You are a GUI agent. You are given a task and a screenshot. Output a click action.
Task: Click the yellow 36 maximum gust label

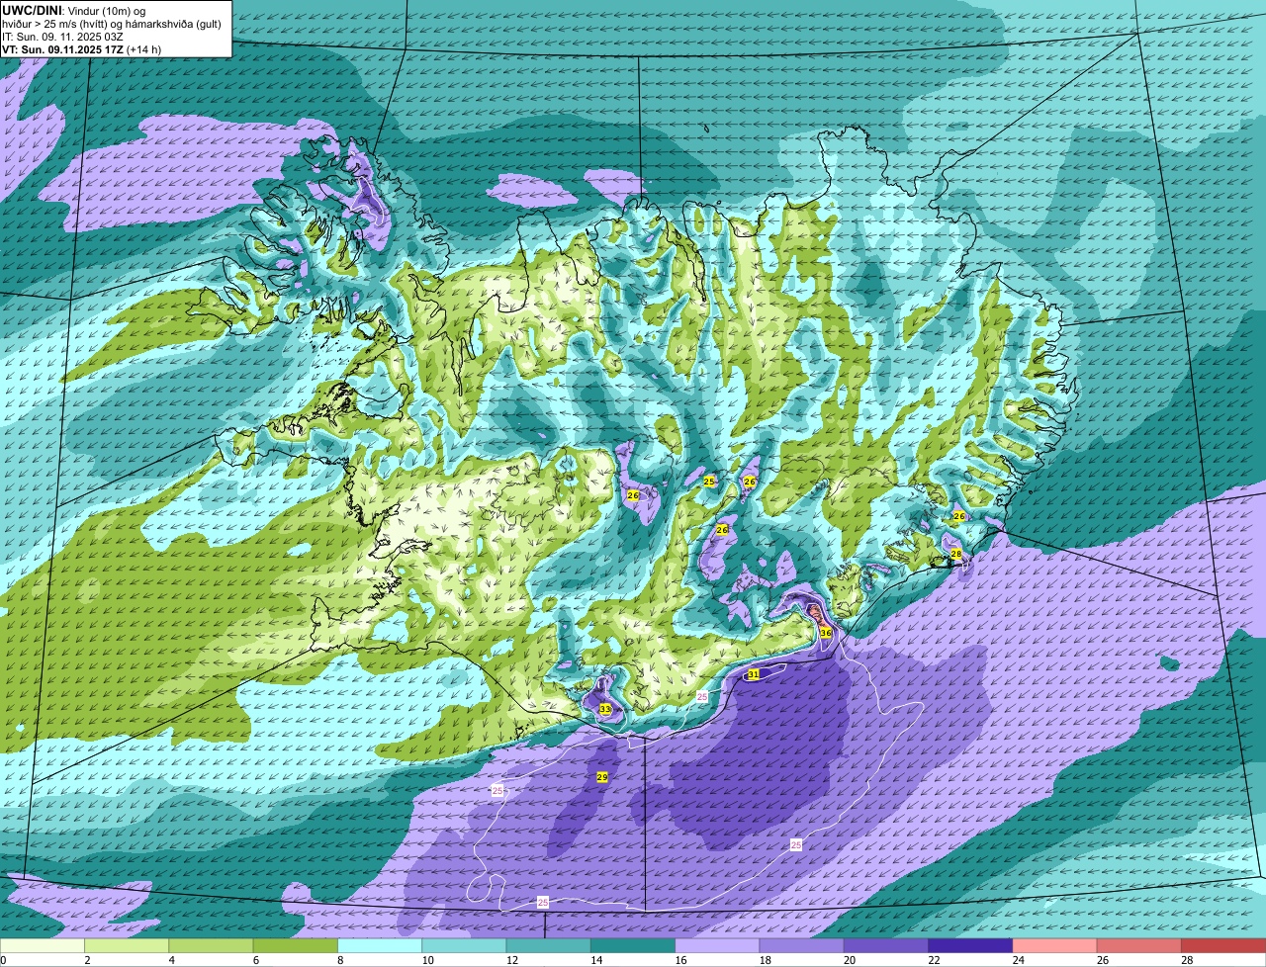click(826, 633)
